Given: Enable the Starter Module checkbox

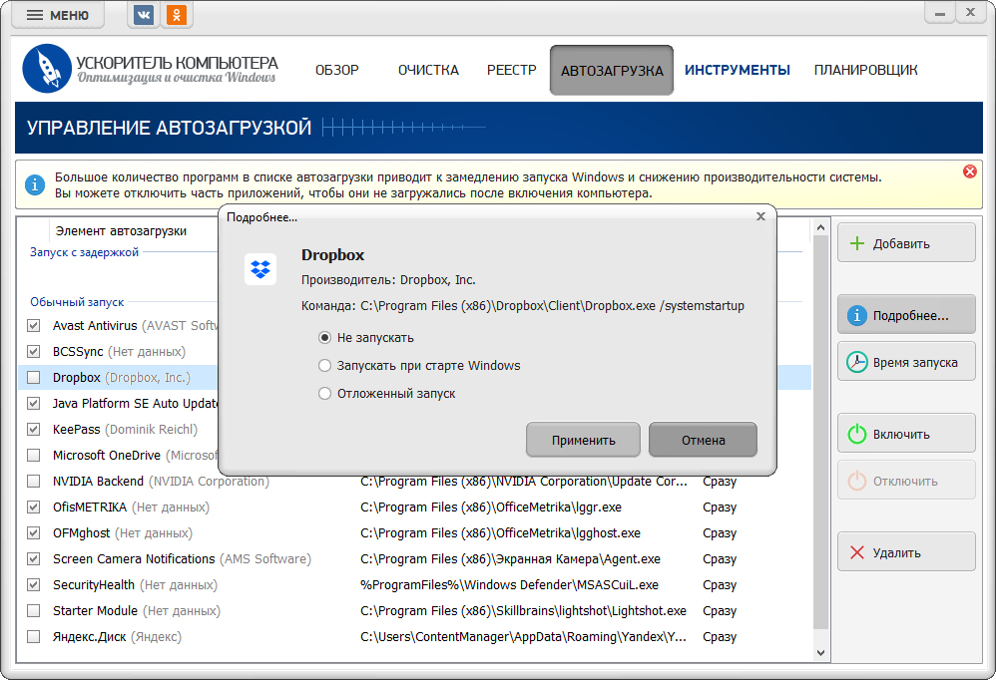Looking at the screenshot, I should click(34, 611).
